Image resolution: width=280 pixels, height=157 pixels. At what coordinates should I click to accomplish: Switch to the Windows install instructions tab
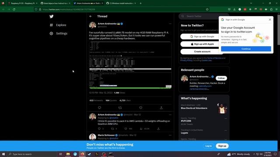121,3
